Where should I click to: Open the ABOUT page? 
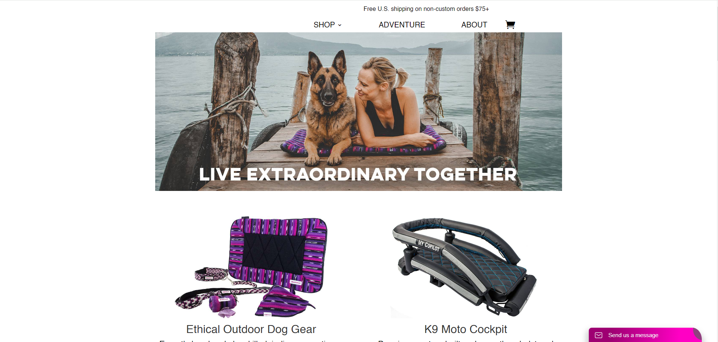coord(474,25)
